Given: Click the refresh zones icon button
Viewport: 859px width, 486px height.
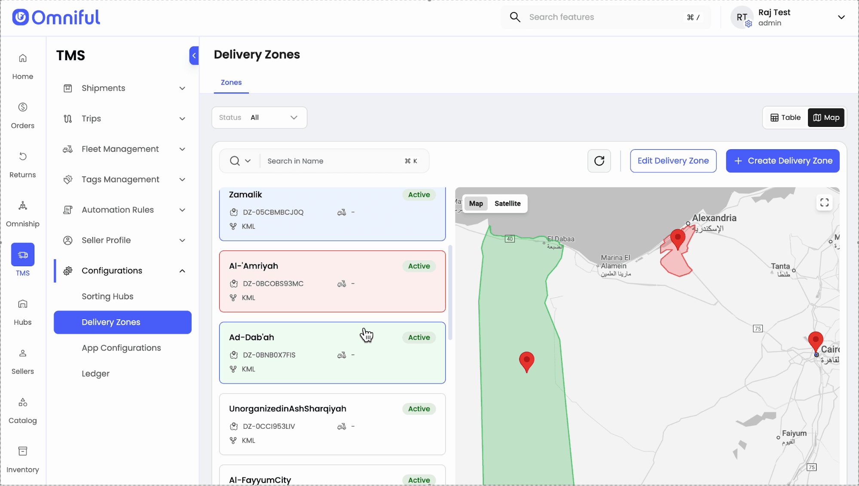Looking at the screenshot, I should (x=599, y=161).
